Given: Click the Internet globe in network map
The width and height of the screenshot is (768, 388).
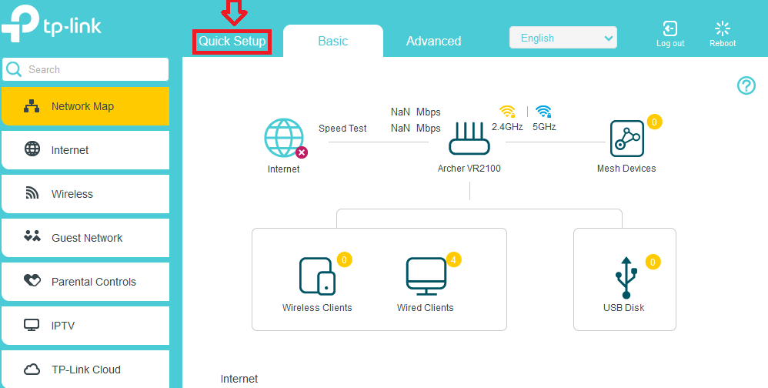Looking at the screenshot, I should (x=284, y=138).
